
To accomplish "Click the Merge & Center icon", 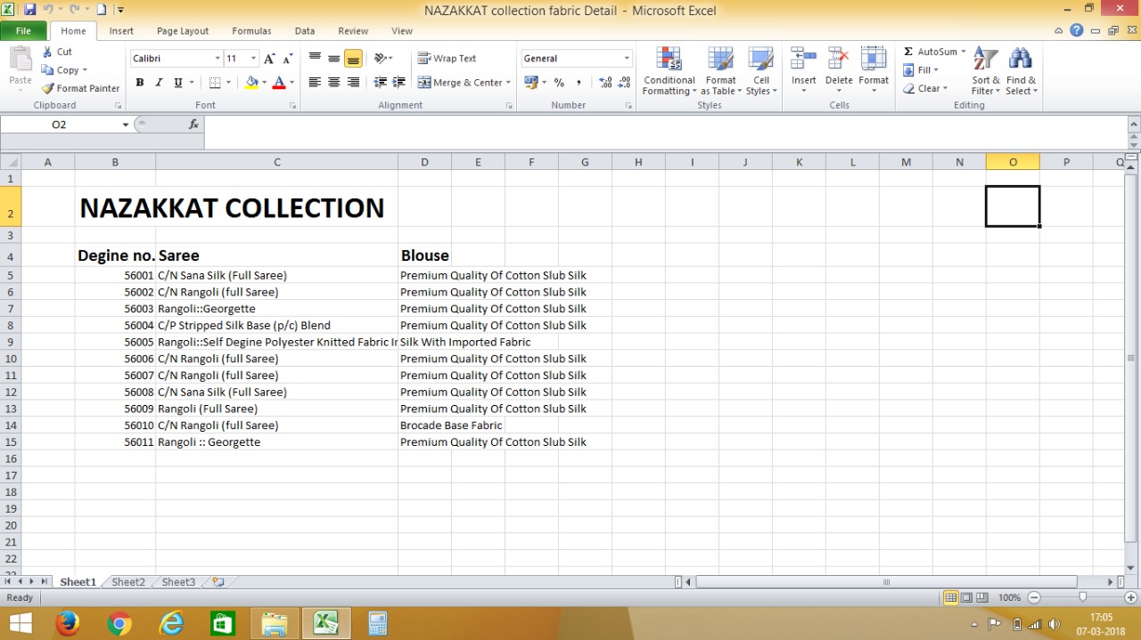I will click(424, 83).
